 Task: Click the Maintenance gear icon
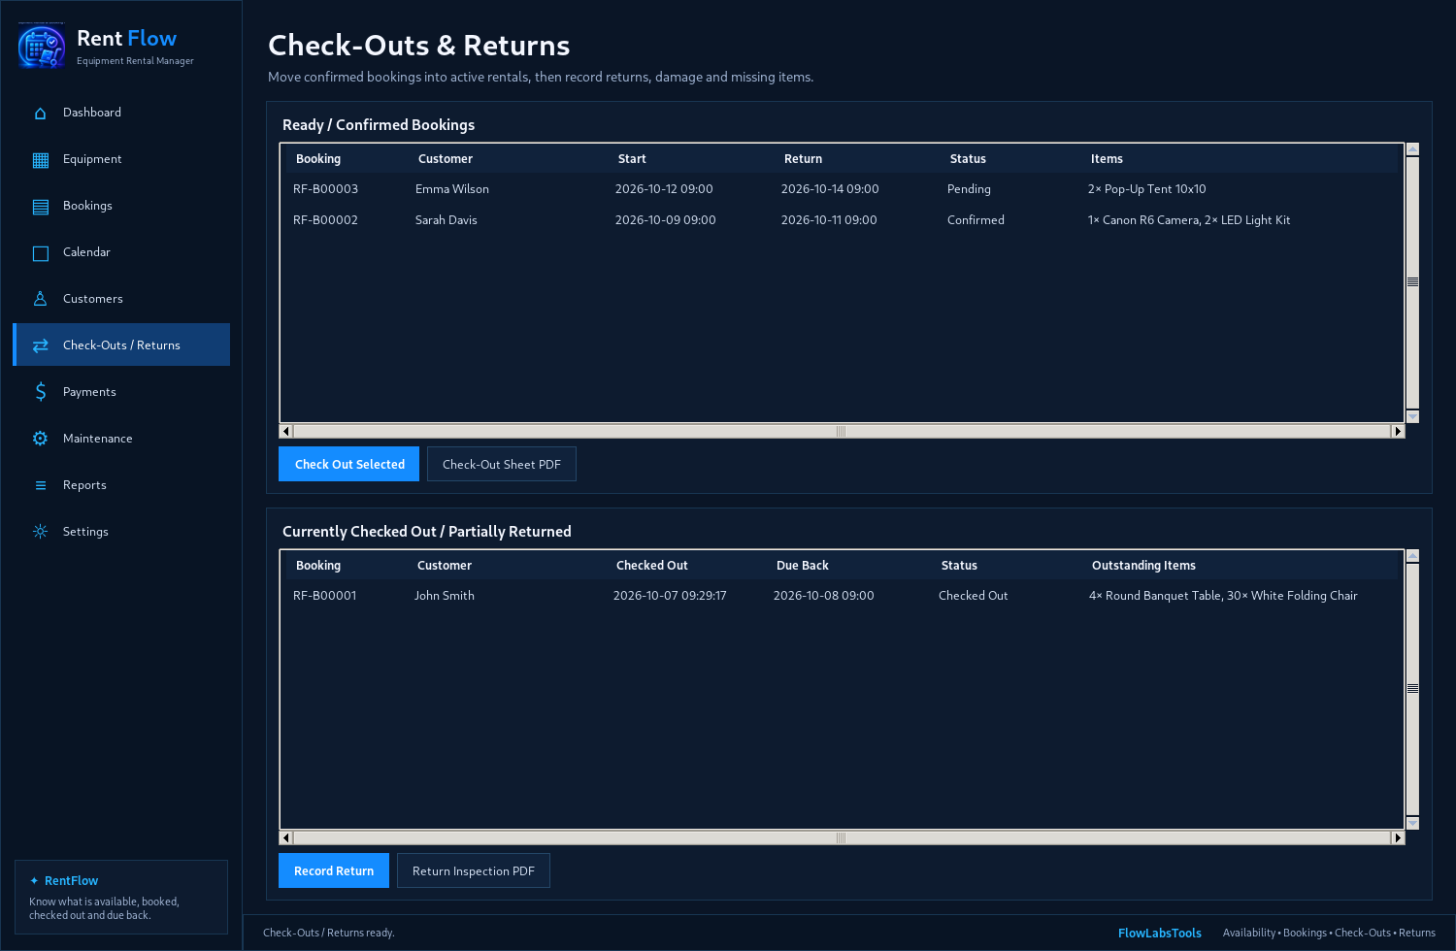(40, 439)
